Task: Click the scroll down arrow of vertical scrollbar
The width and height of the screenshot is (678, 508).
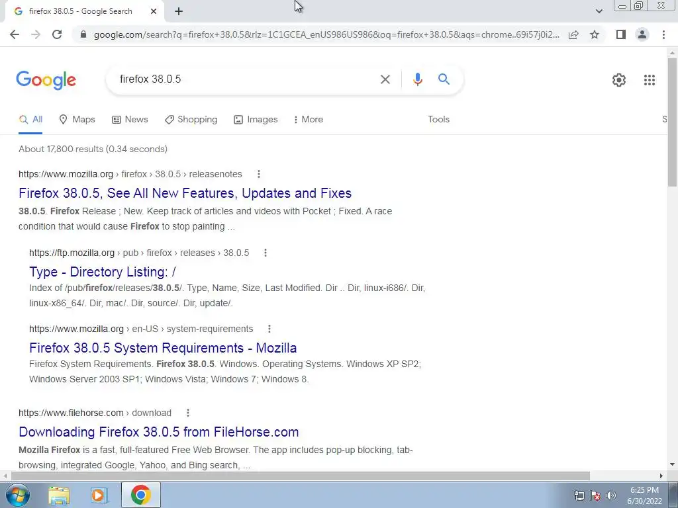Action: click(672, 465)
